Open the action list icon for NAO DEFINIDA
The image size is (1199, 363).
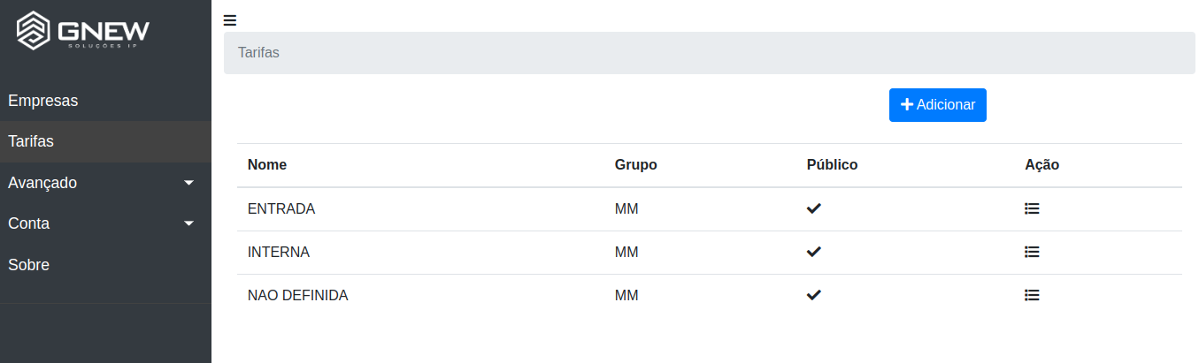(1032, 295)
